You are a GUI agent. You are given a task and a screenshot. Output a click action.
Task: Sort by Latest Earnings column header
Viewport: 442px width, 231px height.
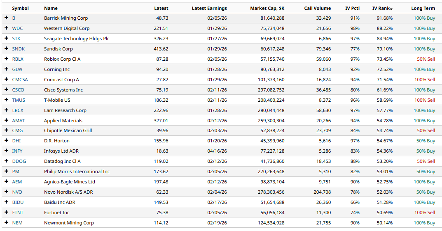click(209, 8)
